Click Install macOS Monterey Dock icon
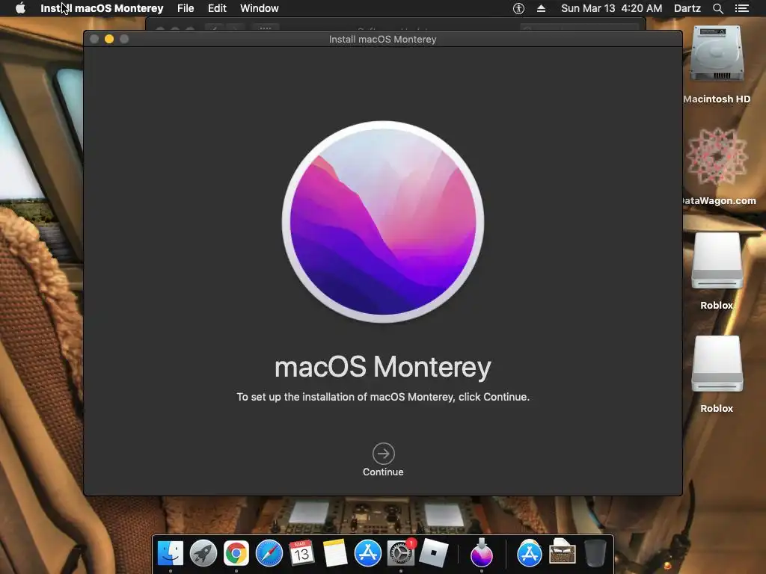The height and width of the screenshot is (574, 766). click(x=482, y=553)
